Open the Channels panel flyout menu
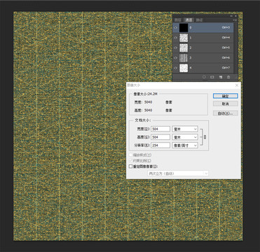Viewport: 260px width, 252px height. (x=235, y=20)
